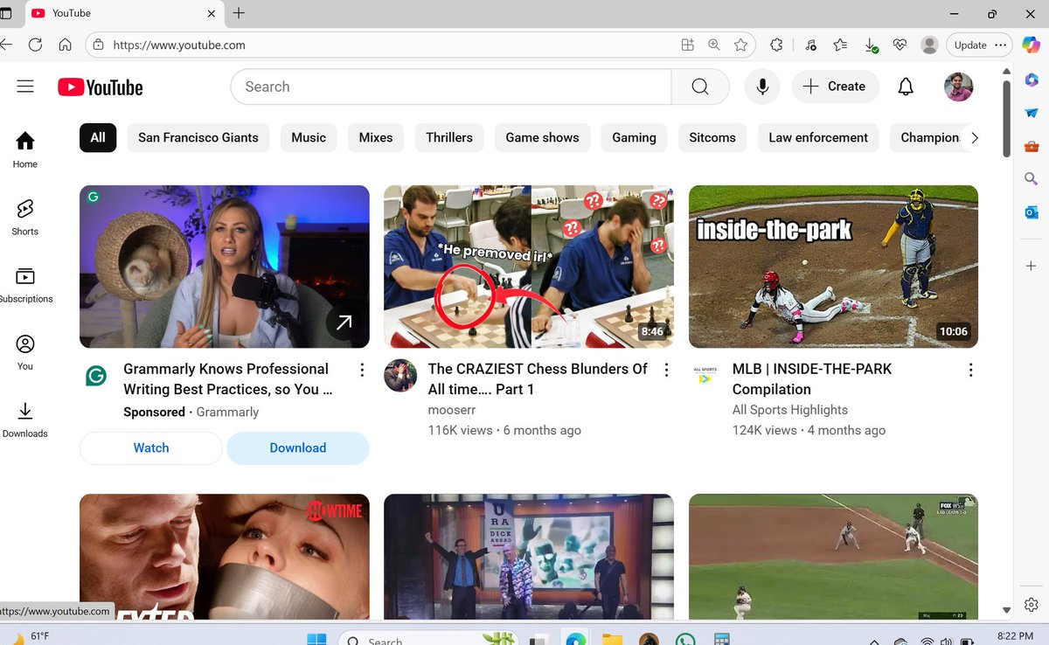Click Watch button on Grammarly ad
Image resolution: width=1049 pixels, height=645 pixels.
[151, 447]
